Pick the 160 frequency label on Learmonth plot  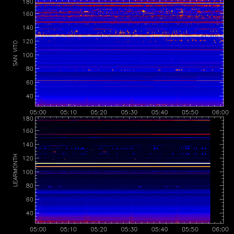pos(28,131)
